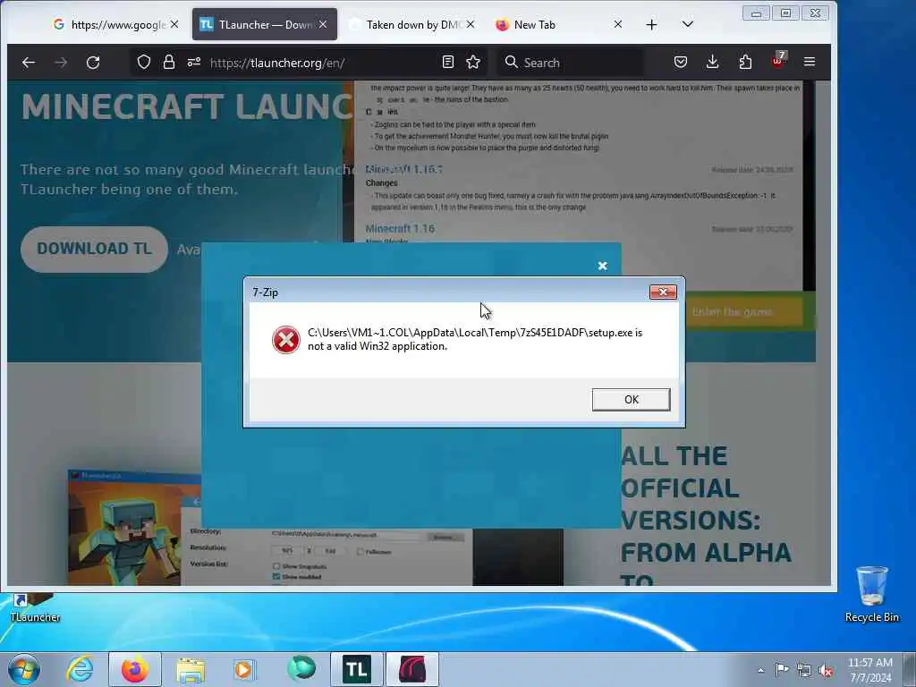The width and height of the screenshot is (916, 687).
Task: Reload the TLauncher page
Action: [x=93, y=63]
